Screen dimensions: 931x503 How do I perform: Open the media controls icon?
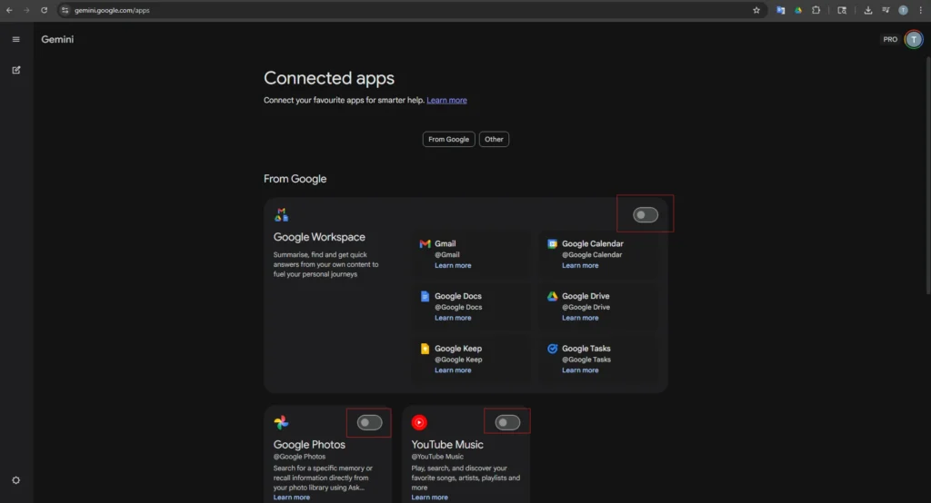pos(886,10)
